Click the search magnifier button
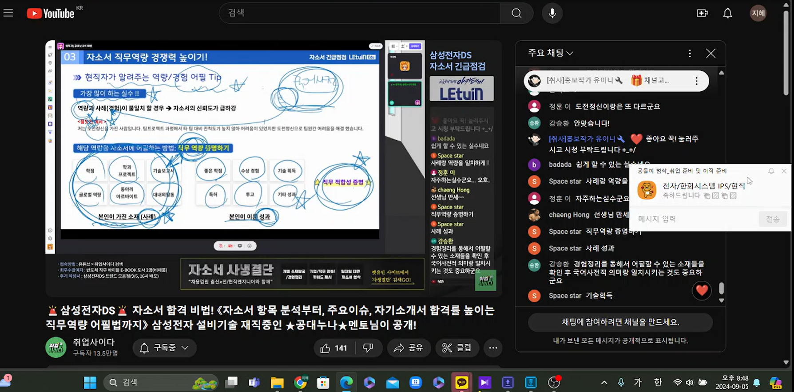Viewport: 794px width, 392px height. point(516,13)
